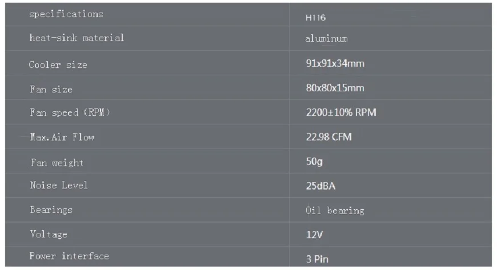The image size is (497, 270).
Task: Click the 'Bearings' label
Action: pyautogui.click(x=51, y=210)
